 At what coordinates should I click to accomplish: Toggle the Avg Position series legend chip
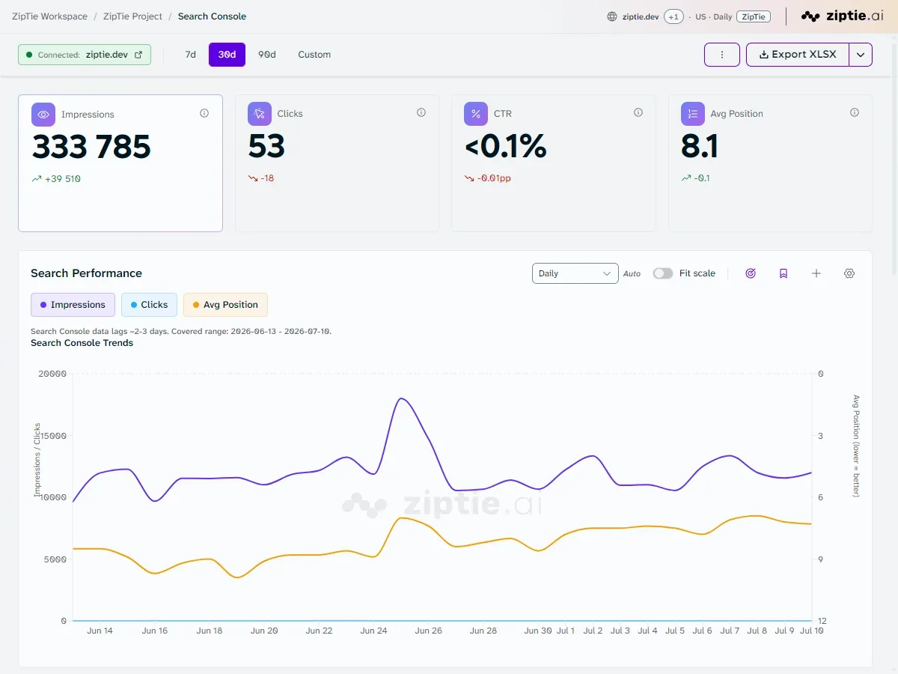pyautogui.click(x=225, y=305)
